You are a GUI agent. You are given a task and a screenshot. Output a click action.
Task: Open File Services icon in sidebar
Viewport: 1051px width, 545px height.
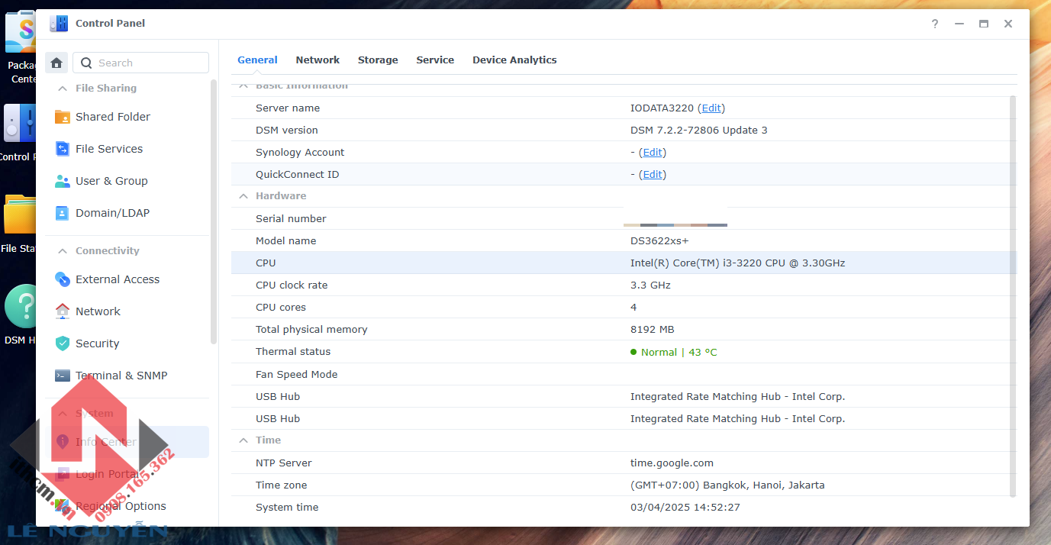tap(63, 149)
